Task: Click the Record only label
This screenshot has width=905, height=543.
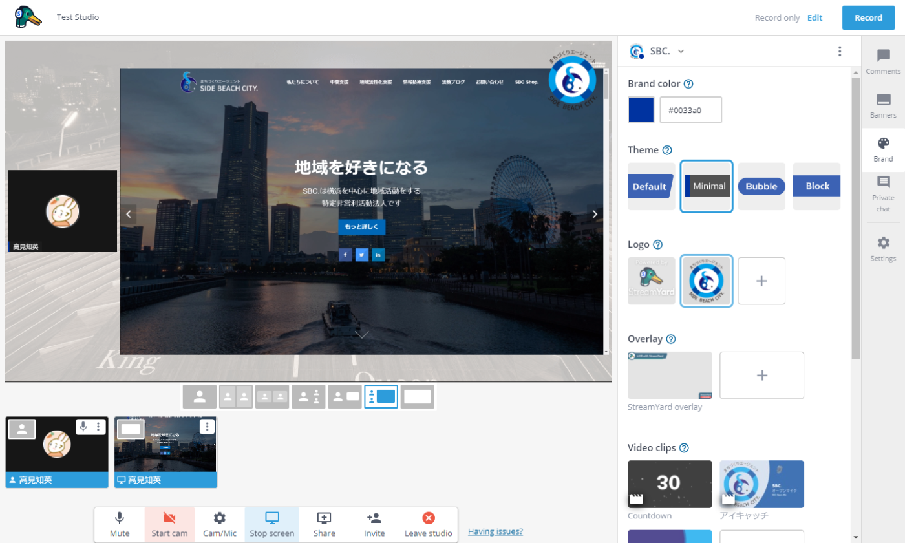Action: tap(777, 18)
